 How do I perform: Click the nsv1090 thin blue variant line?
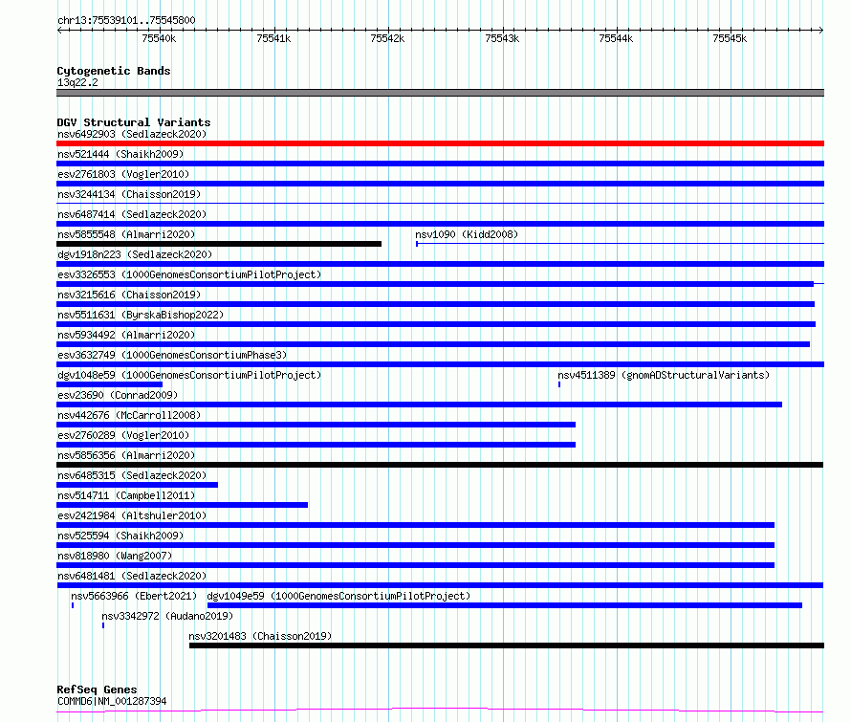point(620,244)
